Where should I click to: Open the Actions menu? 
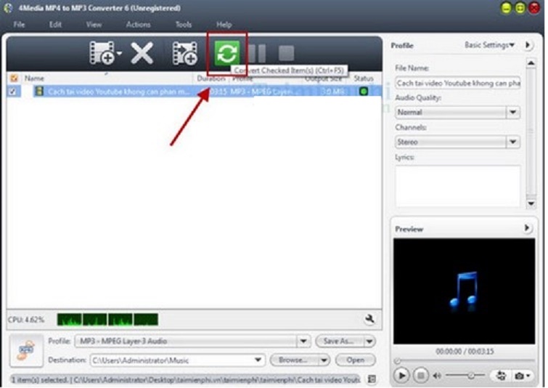tap(138, 24)
